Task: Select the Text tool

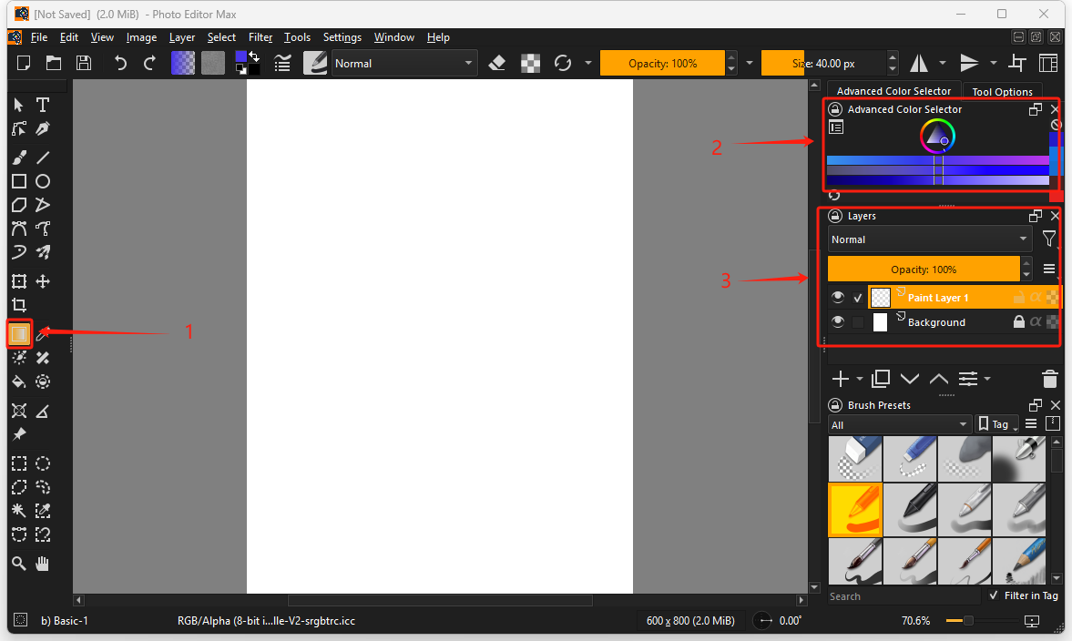Action: click(x=43, y=105)
